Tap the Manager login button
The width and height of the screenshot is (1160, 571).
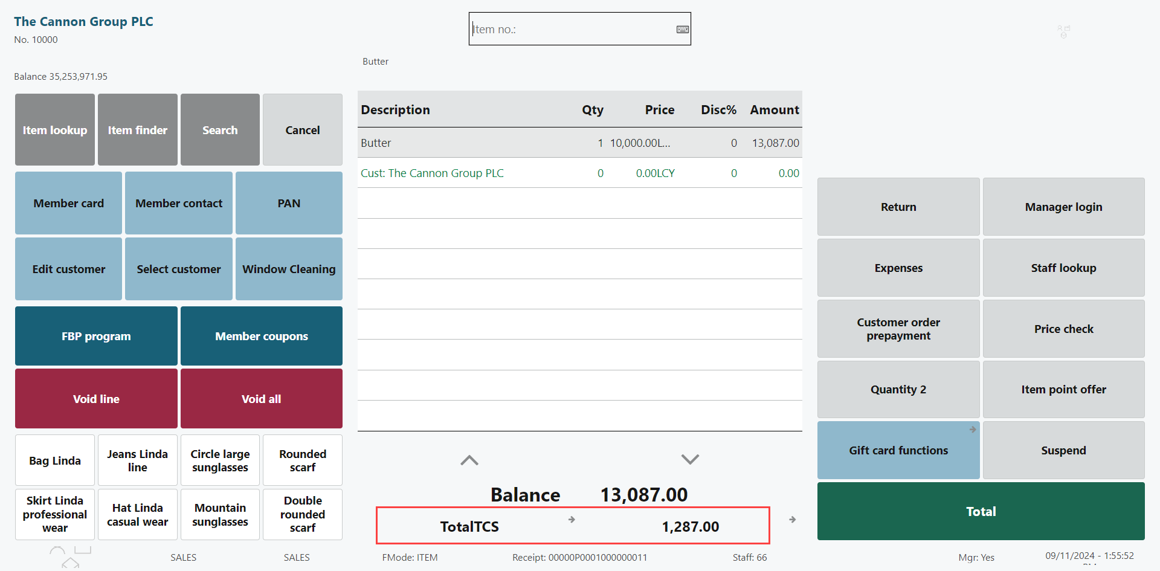[1063, 207]
